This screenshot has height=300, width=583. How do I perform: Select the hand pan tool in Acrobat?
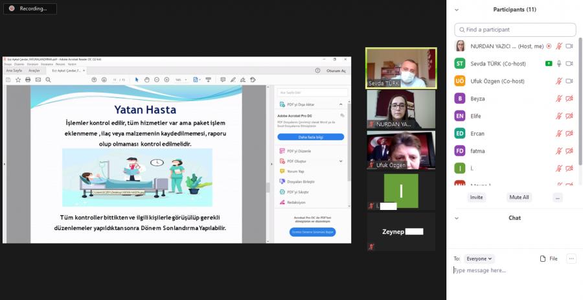pyautogui.click(x=146, y=80)
